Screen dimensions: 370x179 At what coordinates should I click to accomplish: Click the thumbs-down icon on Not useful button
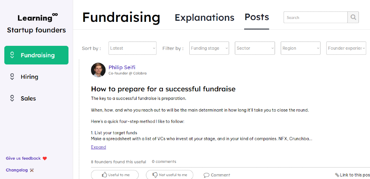(x=155, y=175)
